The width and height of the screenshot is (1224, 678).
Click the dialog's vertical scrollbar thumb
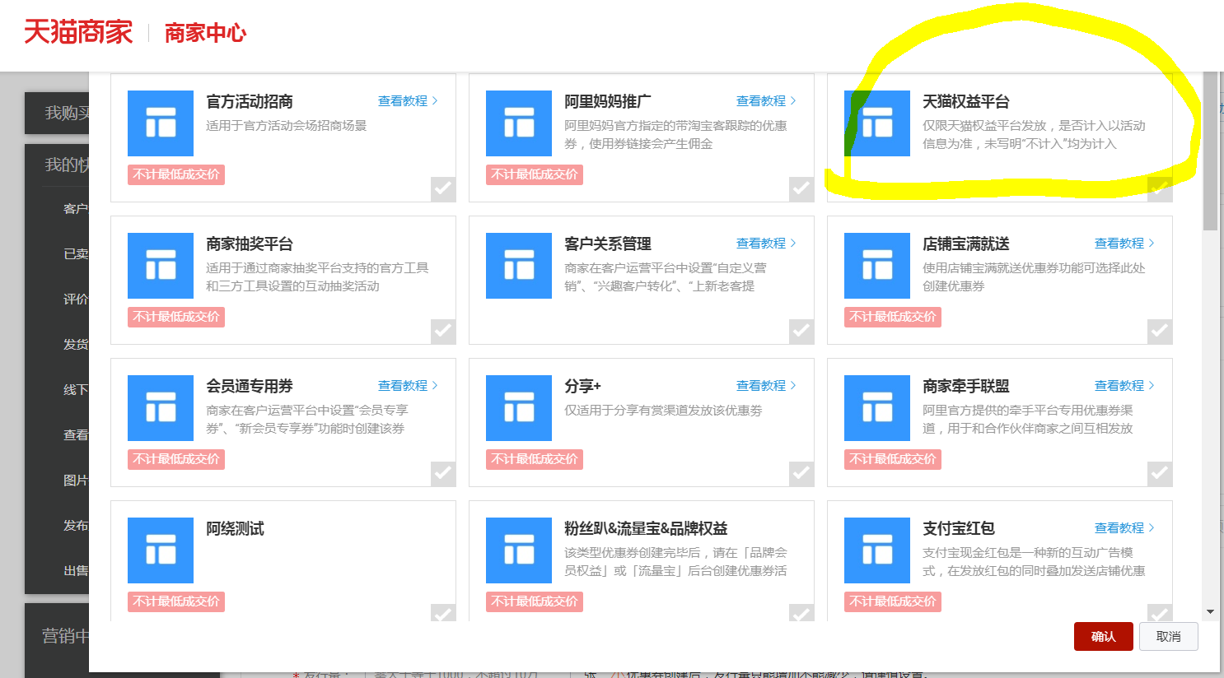coord(1210,151)
